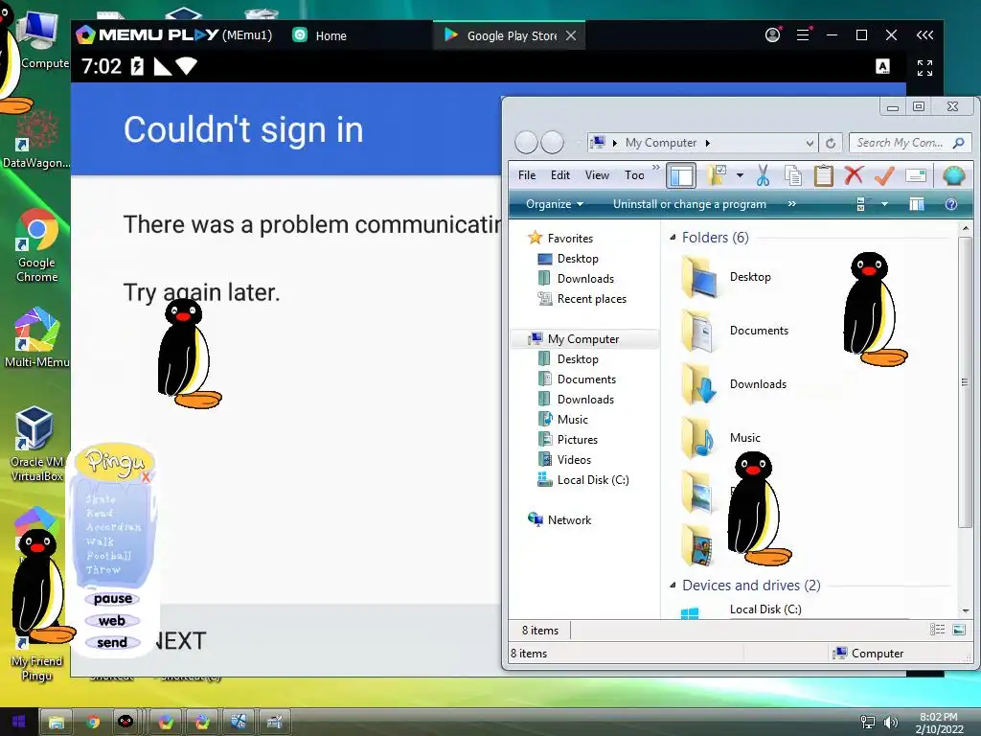The image size is (981, 736).
Task: Open the Organize dropdown
Action: (x=555, y=204)
